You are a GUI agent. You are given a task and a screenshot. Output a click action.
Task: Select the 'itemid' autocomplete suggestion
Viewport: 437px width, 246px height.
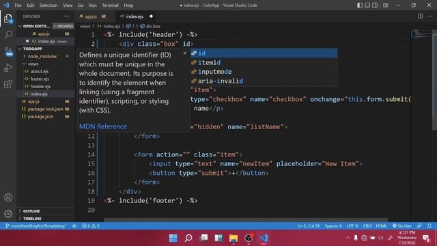point(264,62)
